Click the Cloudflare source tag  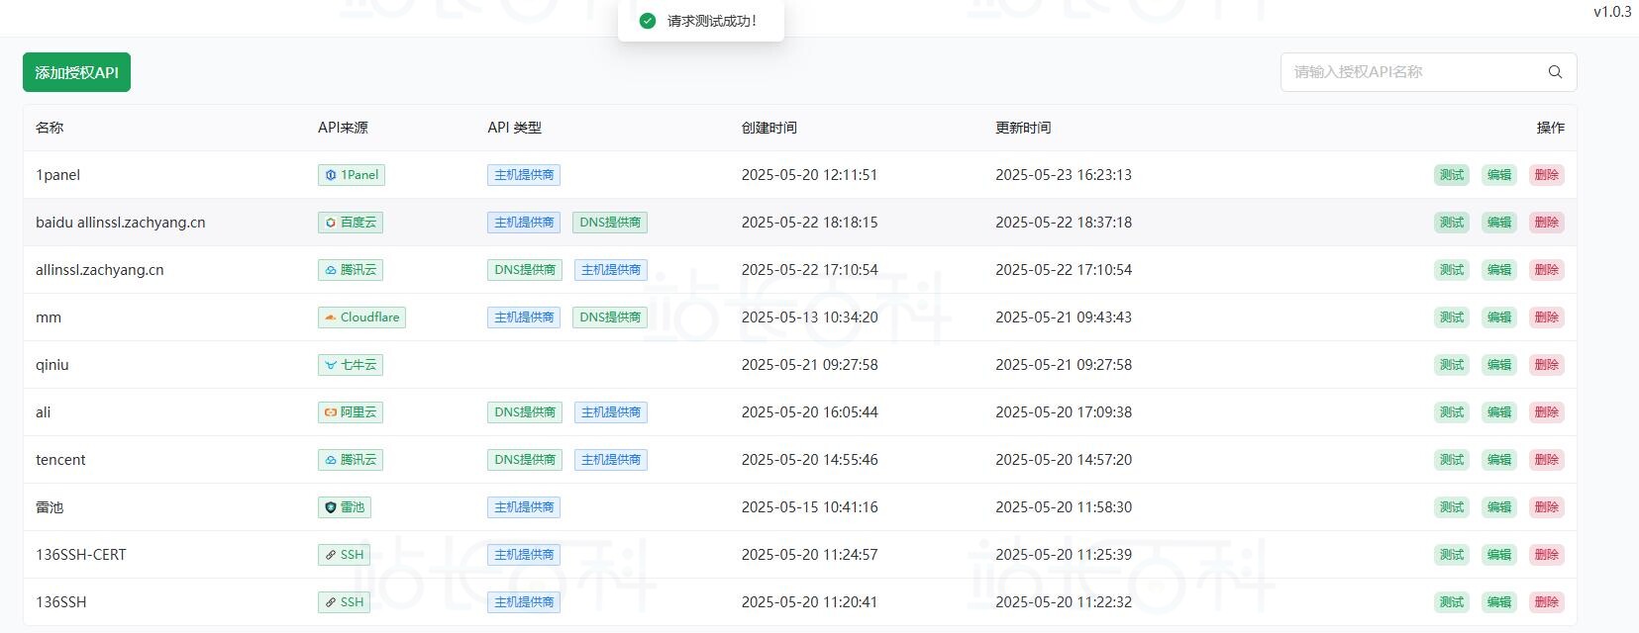tap(361, 317)
